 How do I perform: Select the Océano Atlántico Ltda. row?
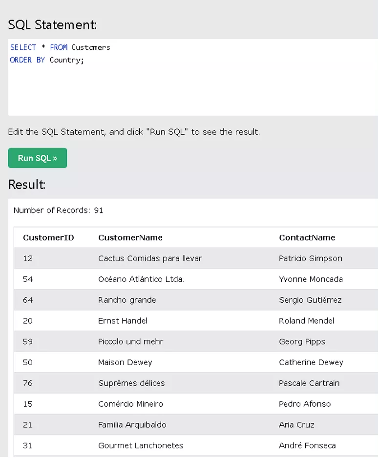pos(196,279)
